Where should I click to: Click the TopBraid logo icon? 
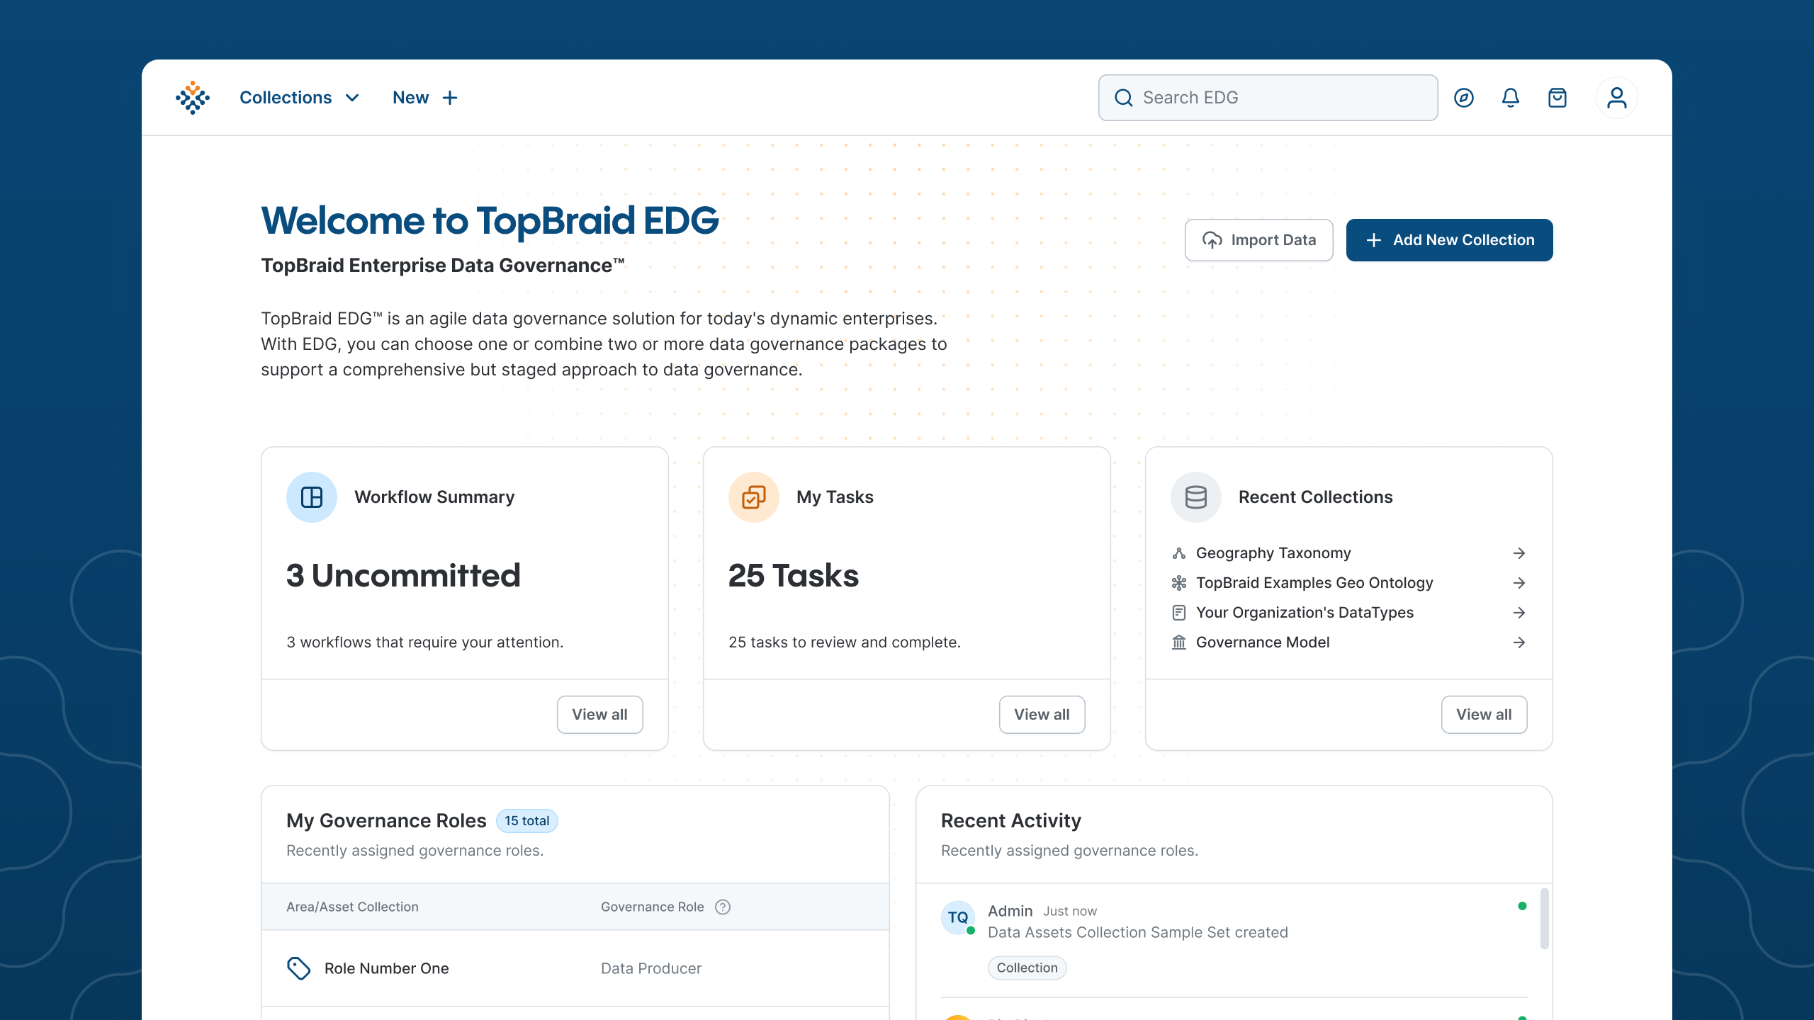click(x=193, y=98)
